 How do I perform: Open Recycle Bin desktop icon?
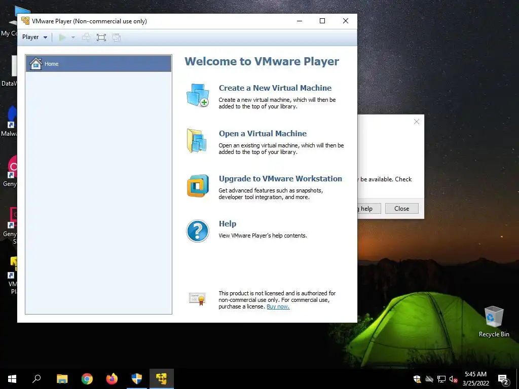(494, 321)
